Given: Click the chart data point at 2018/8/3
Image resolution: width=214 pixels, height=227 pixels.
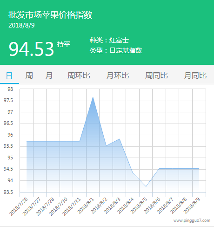Looking at the screenshot, I should [x=120, y=139].
